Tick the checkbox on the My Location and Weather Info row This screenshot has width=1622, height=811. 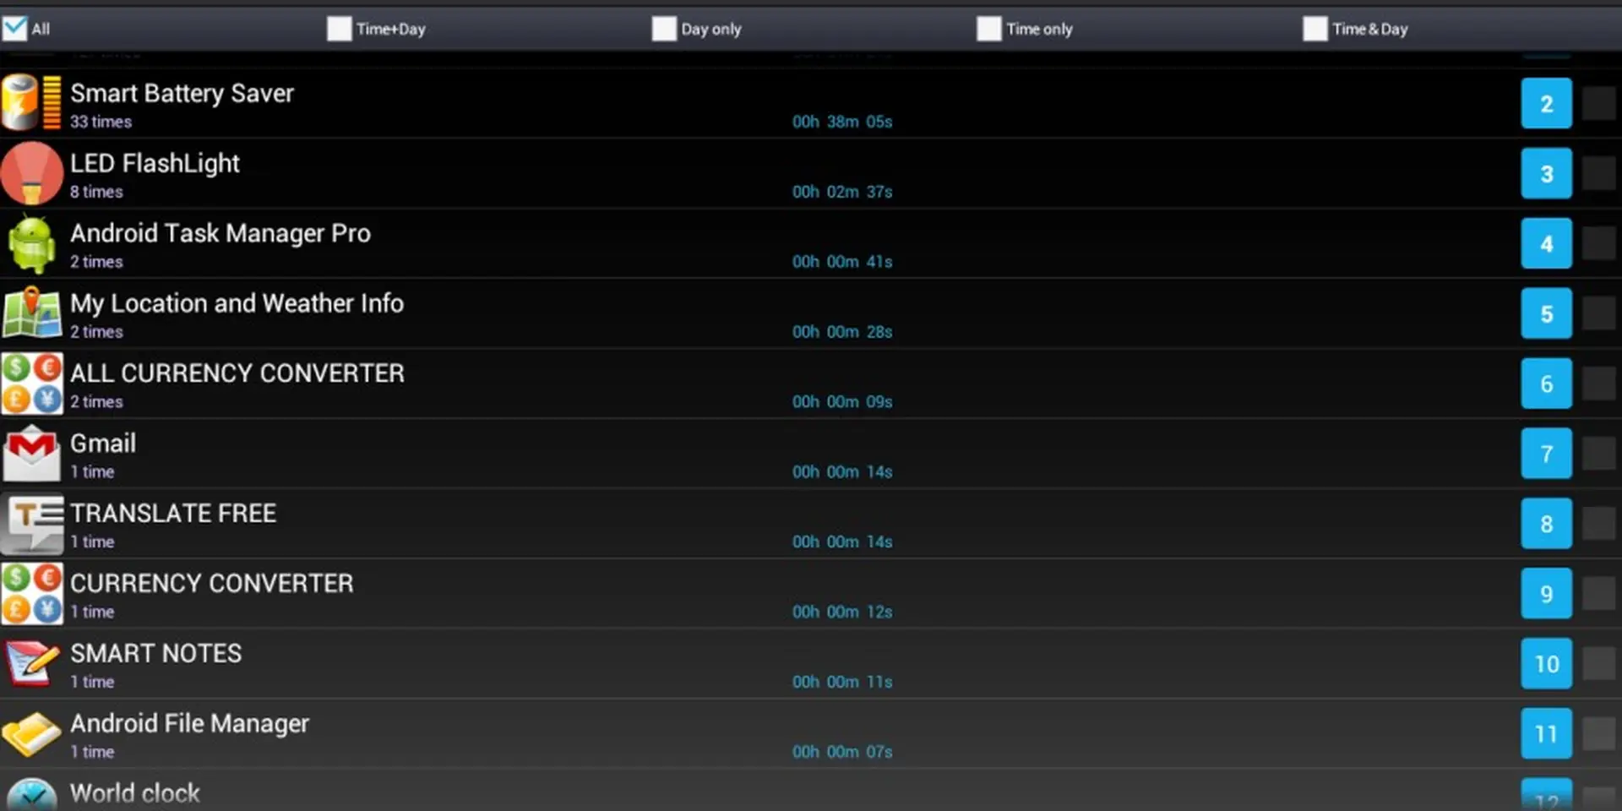1598,313
